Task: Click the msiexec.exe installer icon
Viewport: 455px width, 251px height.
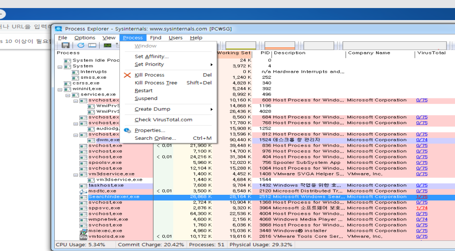Action: click(83, 231)
